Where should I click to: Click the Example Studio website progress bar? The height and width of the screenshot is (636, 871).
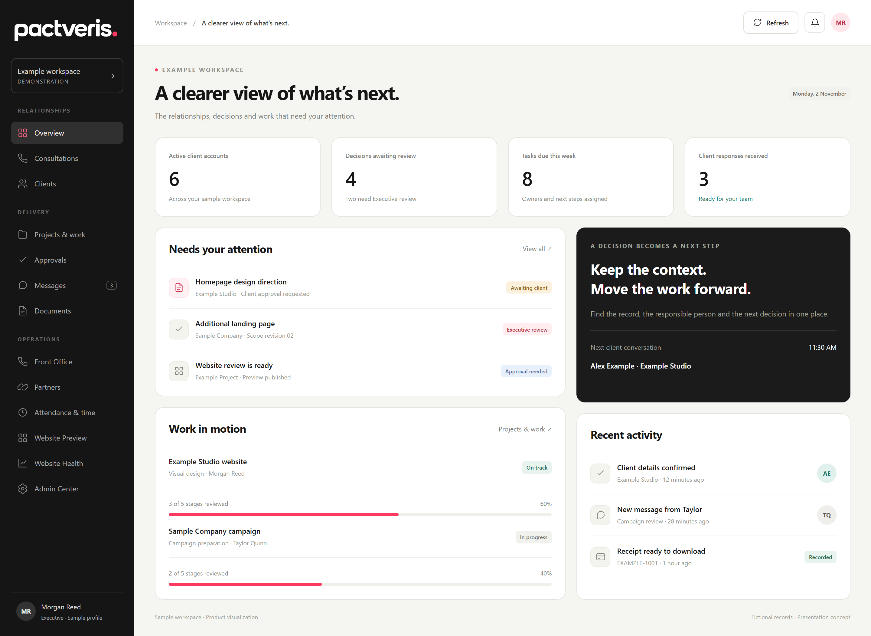[x=360, y=515]
